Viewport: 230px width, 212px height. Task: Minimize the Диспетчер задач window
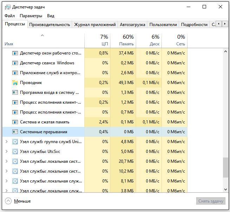pyautogui.click(x=189, y=7)
